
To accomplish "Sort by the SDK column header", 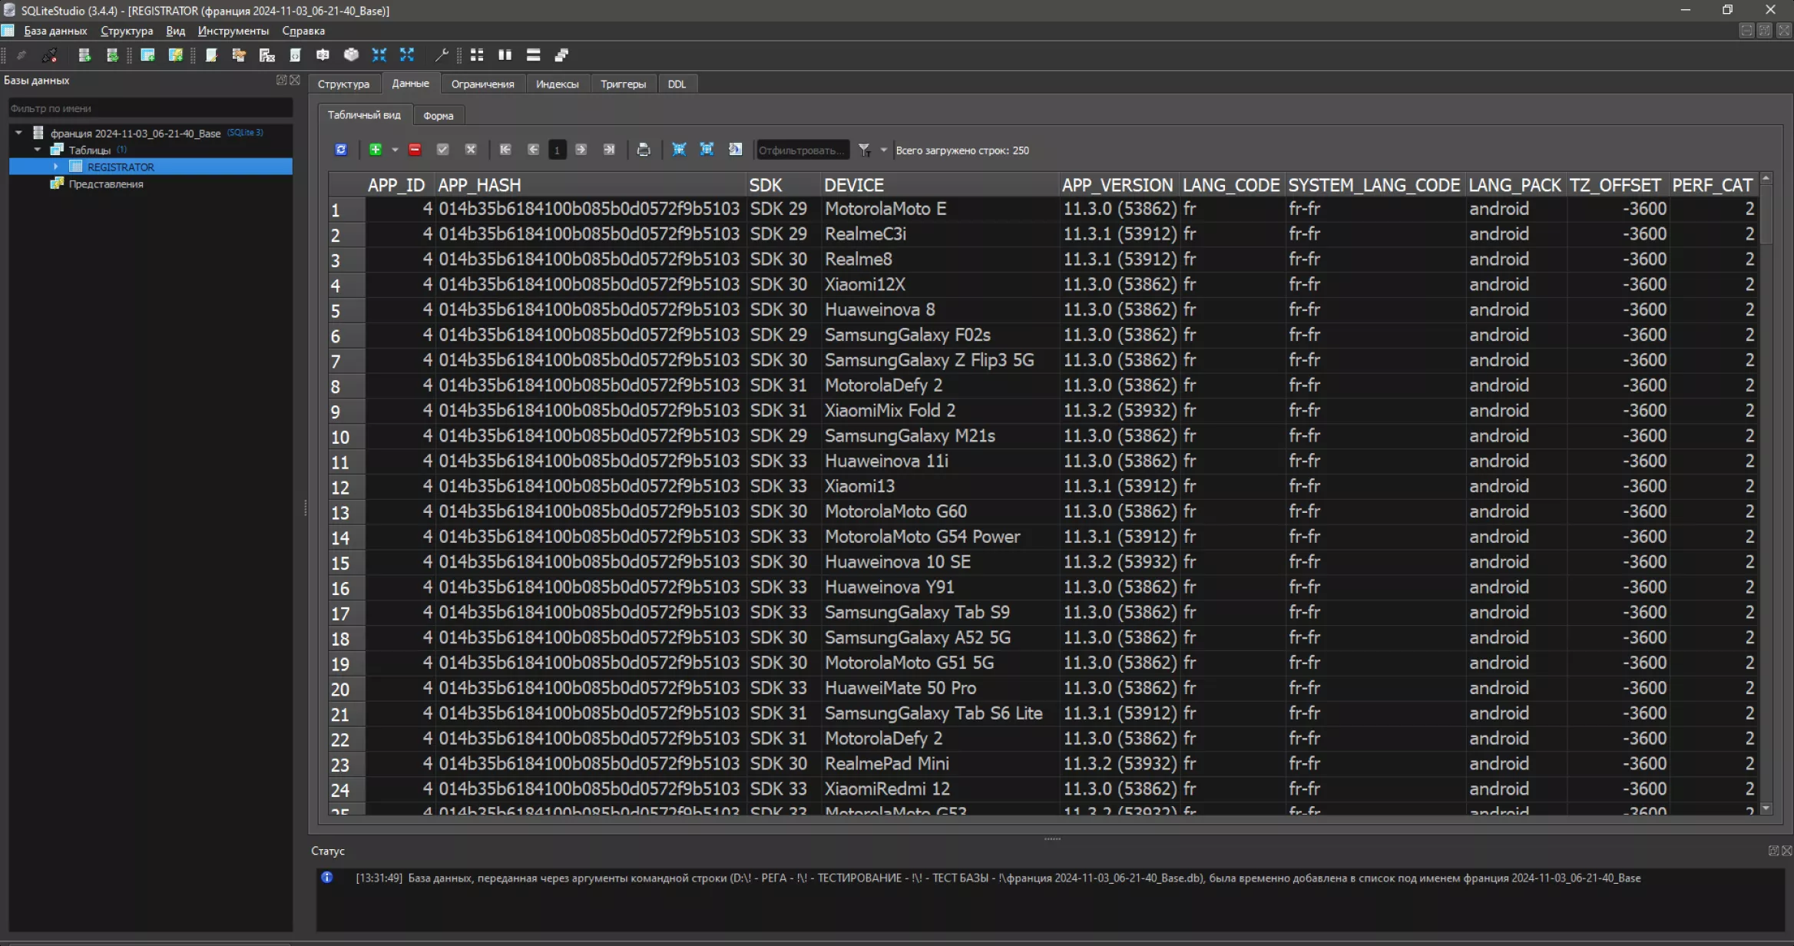I will pos(783,185).
